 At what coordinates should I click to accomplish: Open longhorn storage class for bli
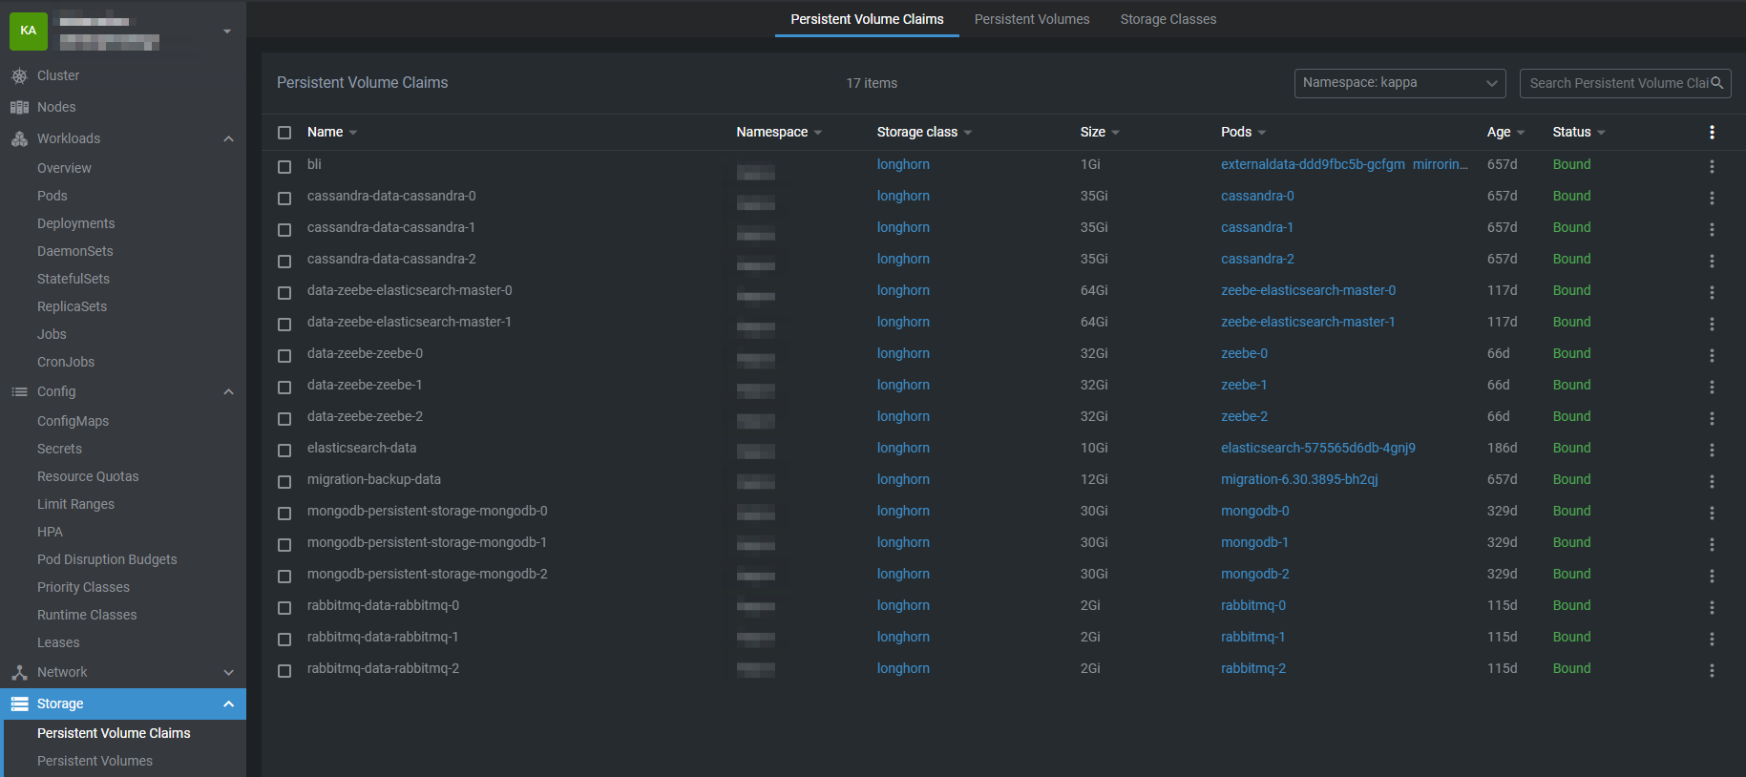(903, 164)
